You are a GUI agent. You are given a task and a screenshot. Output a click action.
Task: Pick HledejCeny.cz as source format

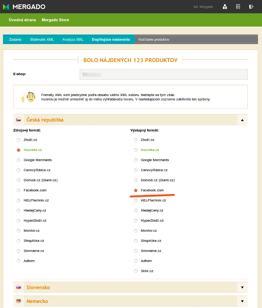click(18, 210)
